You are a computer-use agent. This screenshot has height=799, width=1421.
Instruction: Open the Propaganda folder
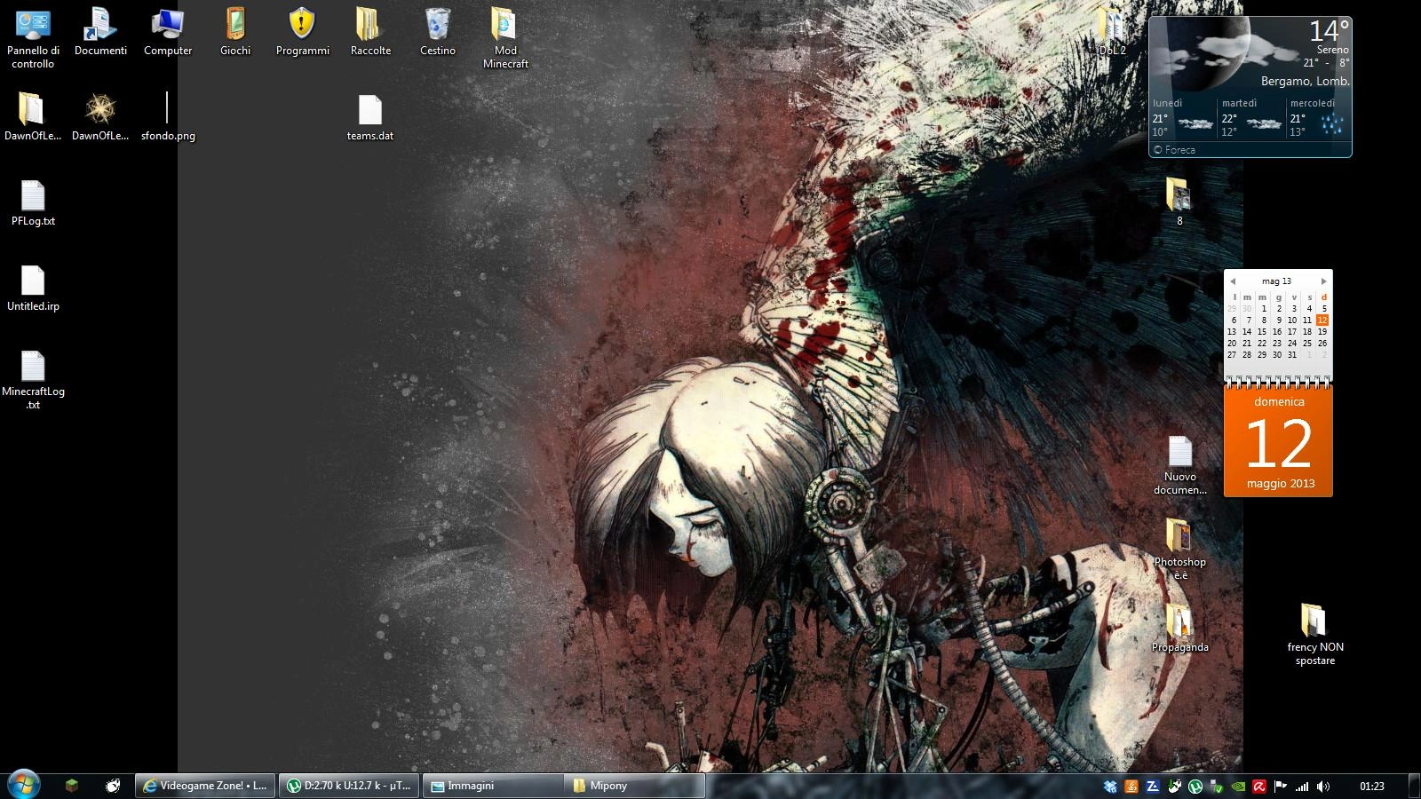pyautogui.click(x=1179, y=629)
